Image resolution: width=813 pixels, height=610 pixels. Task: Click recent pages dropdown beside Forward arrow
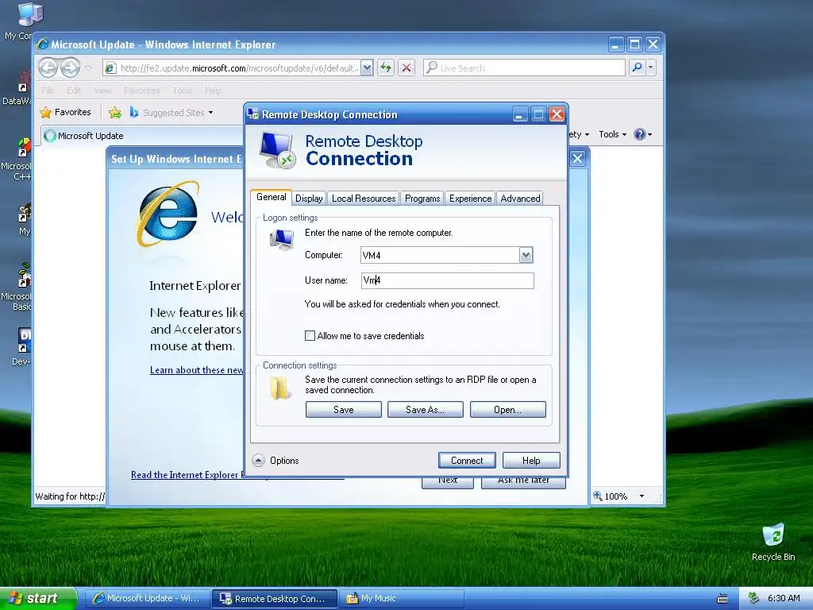87,68
